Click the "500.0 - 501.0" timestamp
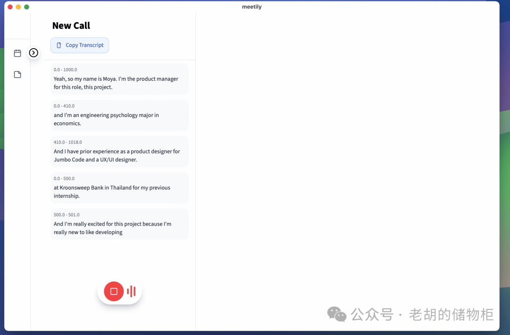Image resolution: width=510 pixels, height=335 pixels. (67, 215)
